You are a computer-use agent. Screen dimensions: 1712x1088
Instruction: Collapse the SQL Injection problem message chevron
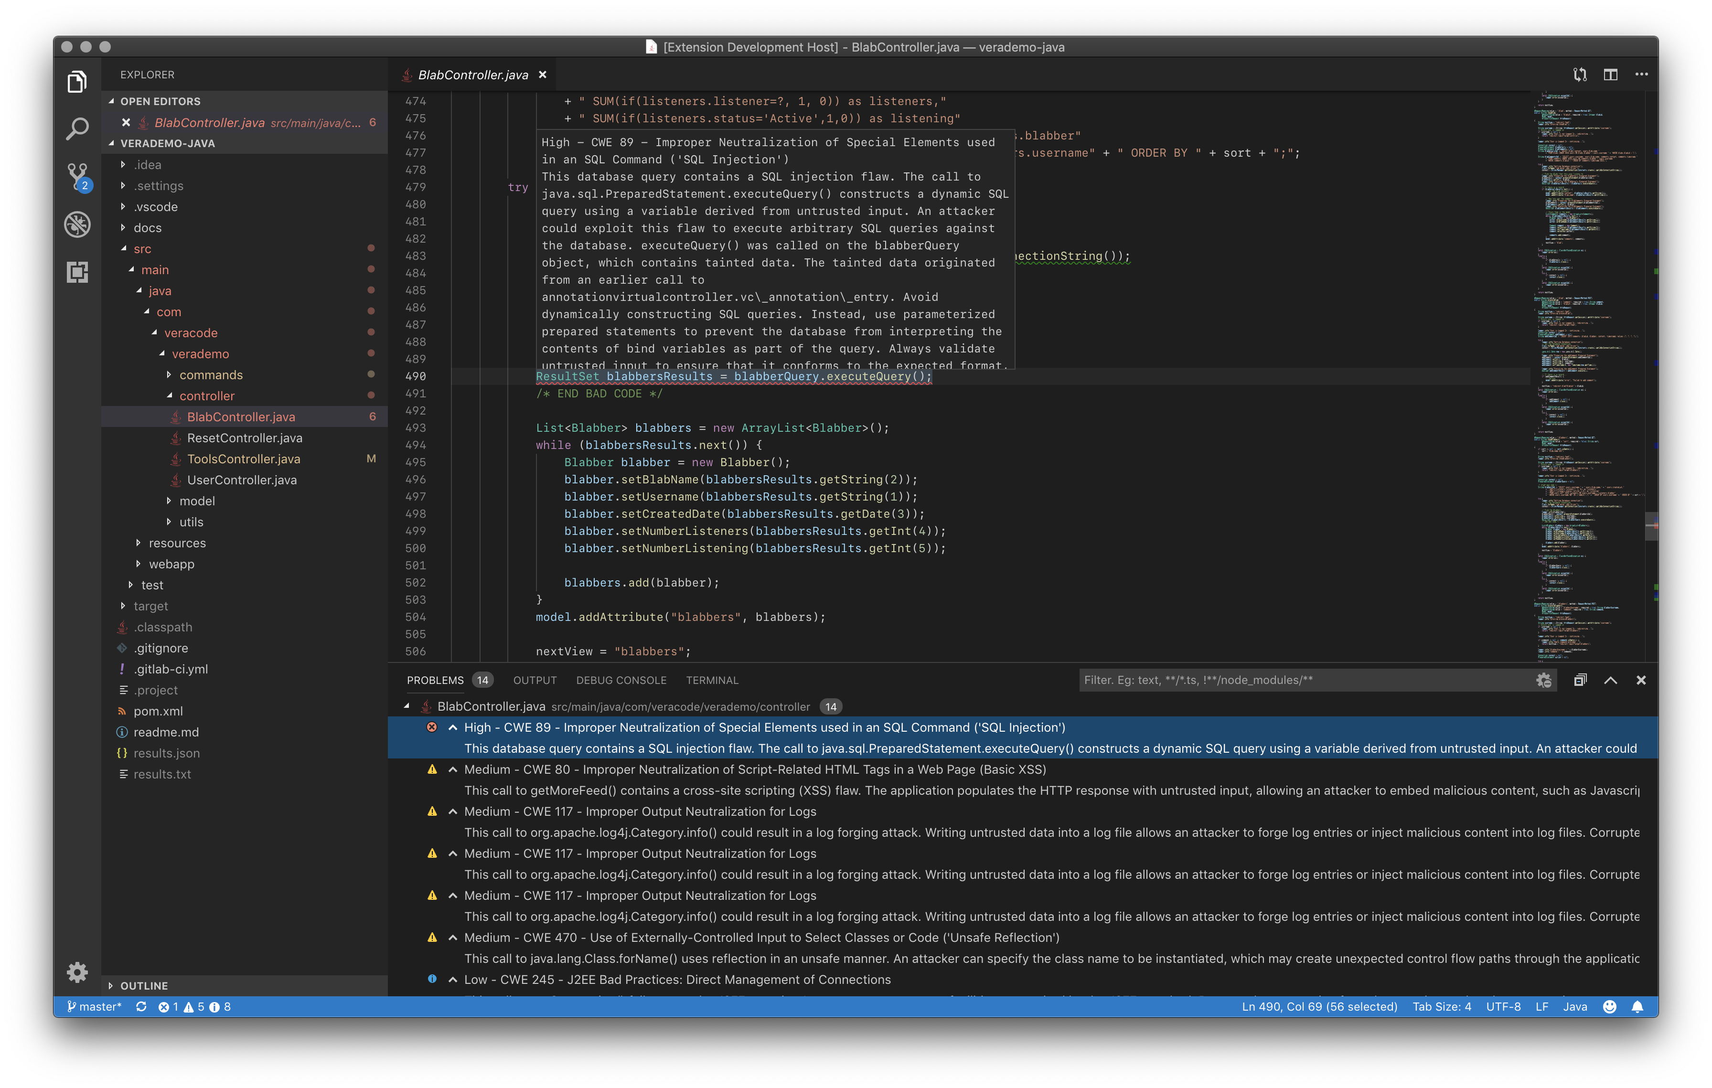(x=453, y=727)
